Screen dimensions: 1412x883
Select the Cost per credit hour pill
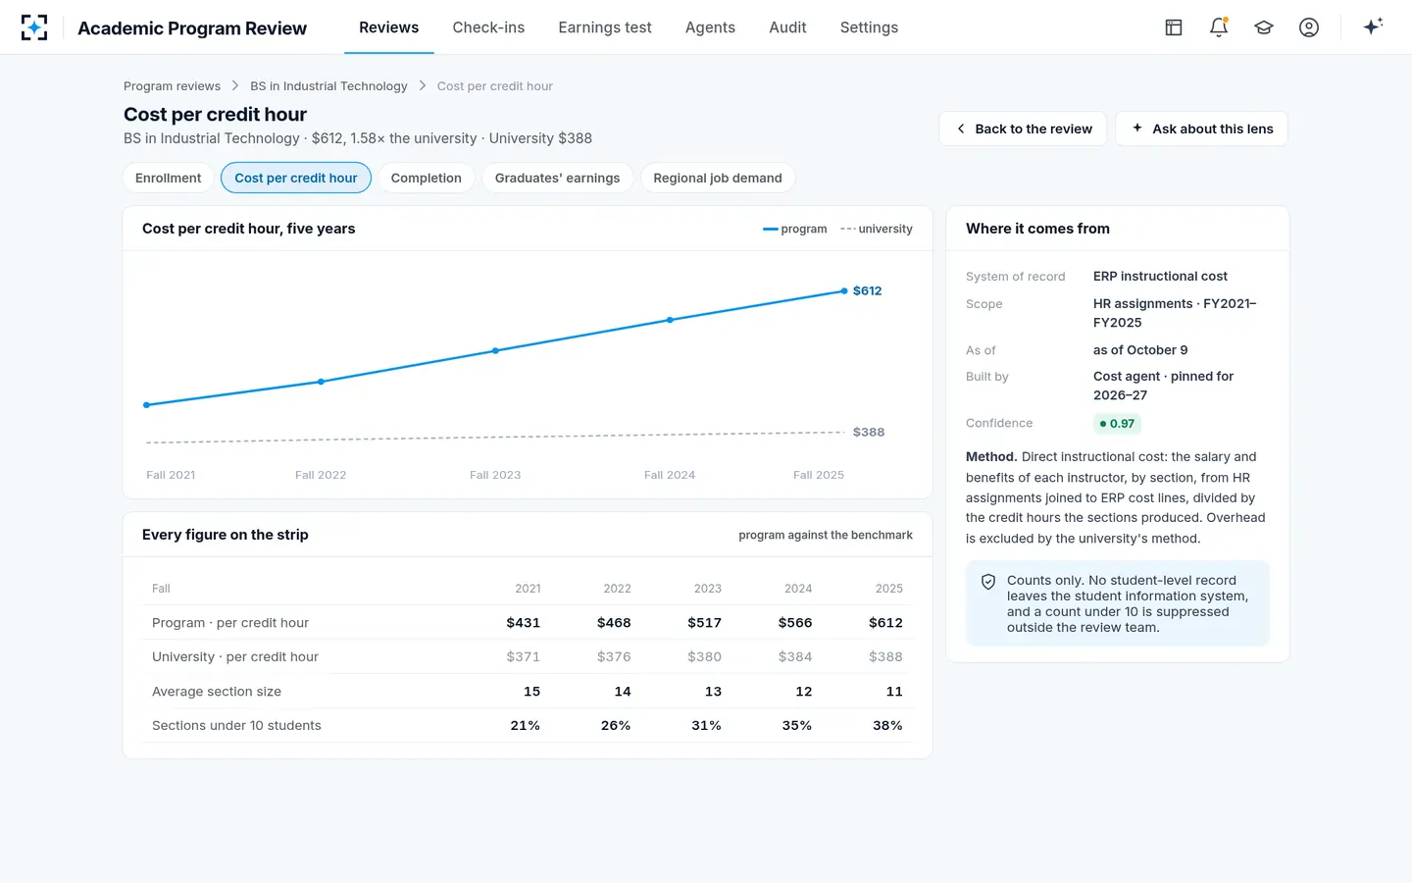[296, 178]
